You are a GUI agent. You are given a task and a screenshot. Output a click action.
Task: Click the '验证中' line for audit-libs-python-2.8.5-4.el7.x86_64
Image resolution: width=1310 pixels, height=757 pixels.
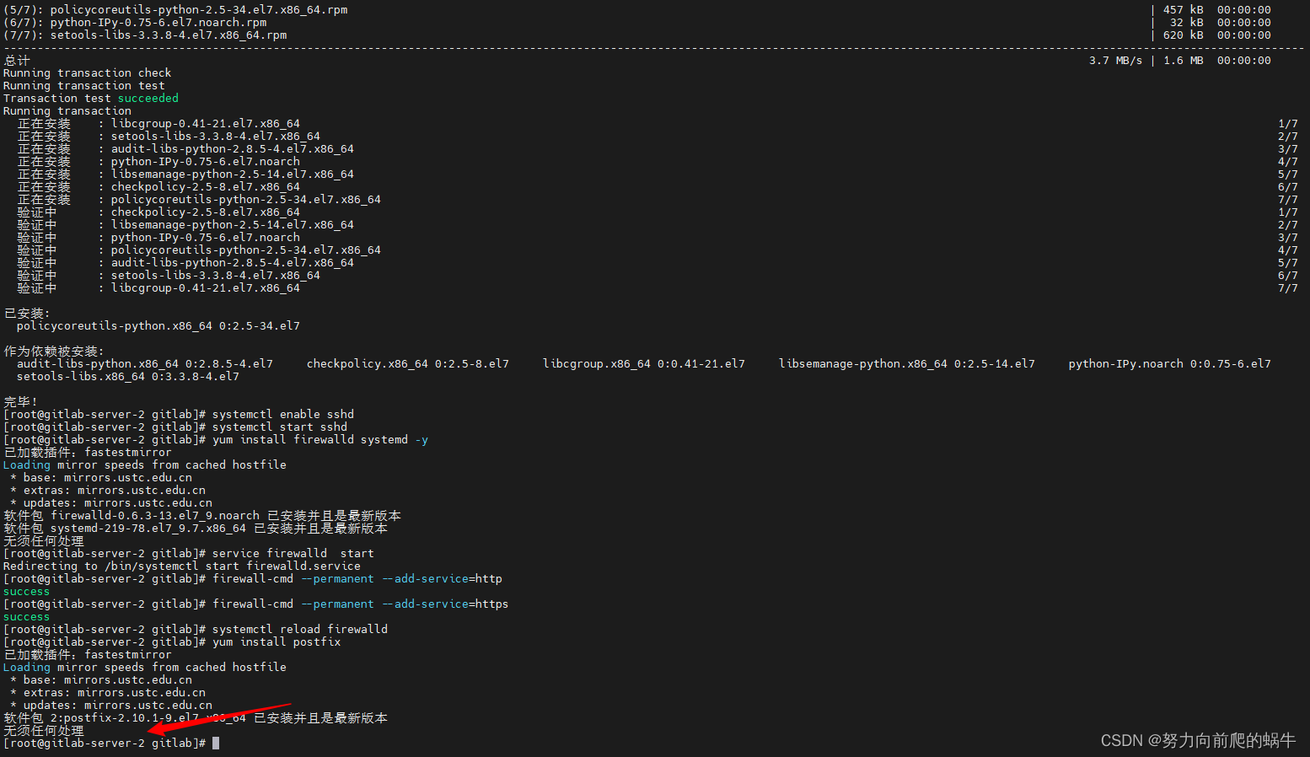[x=185, y=263]
